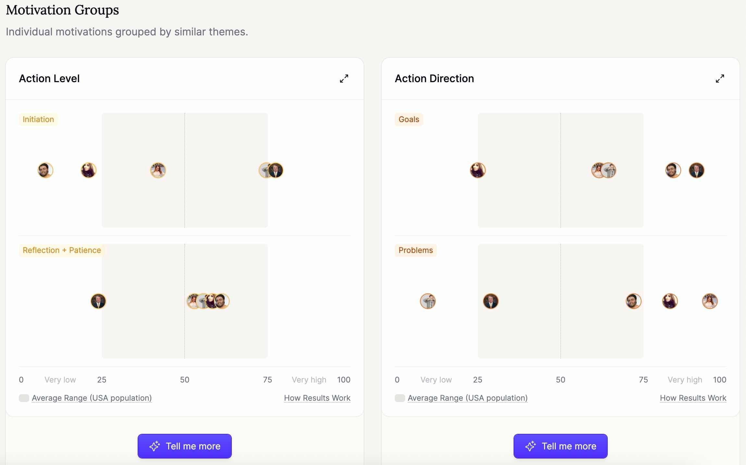Image resolution: width=746 pixels, height=465 pixels.
Task: Click purple-haired woman avatar in Initiation row
Action: click(89, 170)
